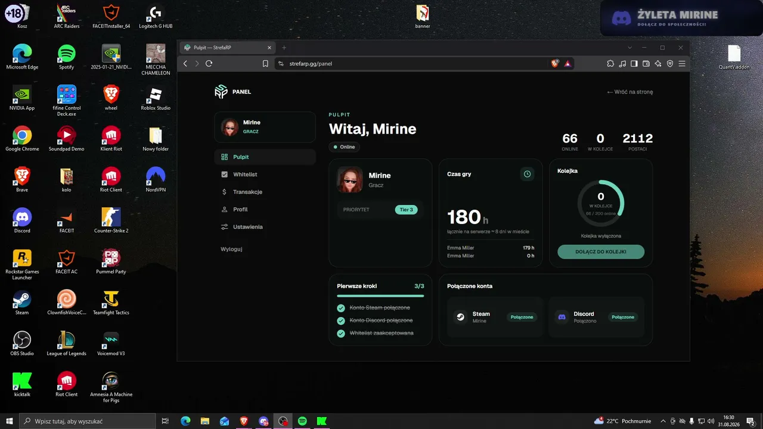Click the Brave VPN shield icon
This screenshot has width=763, height=429.
[670, 63]
